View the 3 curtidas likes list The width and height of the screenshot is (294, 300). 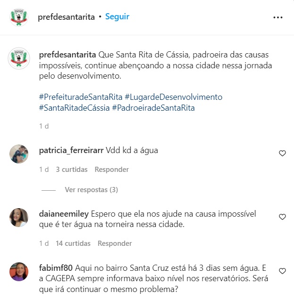pyautogui.click(x=72, y=170)
